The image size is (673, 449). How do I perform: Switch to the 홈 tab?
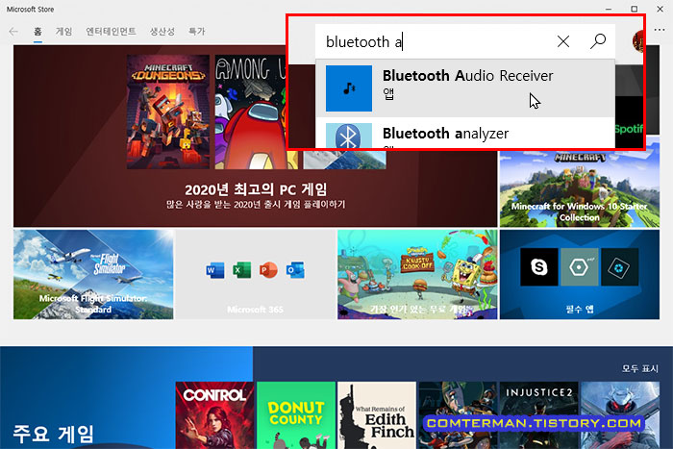pyautogui.click(x=37, y=32)
